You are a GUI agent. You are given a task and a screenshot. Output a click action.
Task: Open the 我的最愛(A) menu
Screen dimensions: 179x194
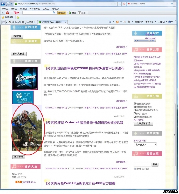[x=35, y=9]
